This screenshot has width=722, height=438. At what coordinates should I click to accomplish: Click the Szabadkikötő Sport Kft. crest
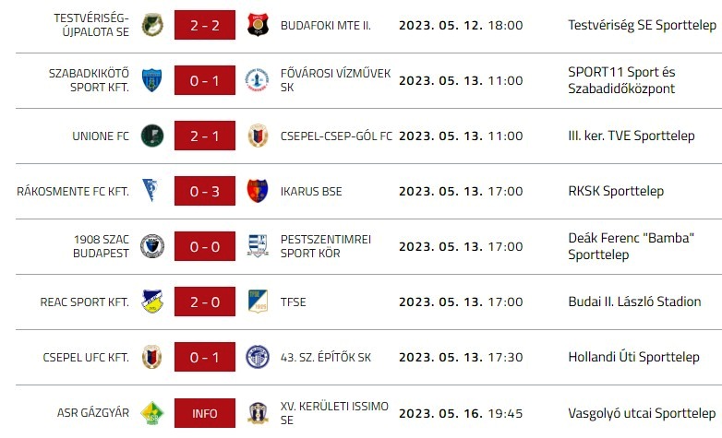151,81
